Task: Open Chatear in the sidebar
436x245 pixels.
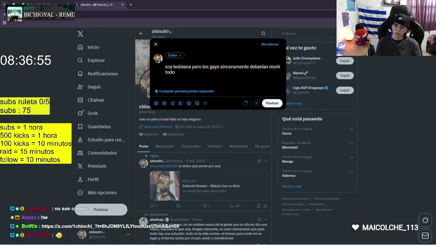Action: click(x=91, y=100)
